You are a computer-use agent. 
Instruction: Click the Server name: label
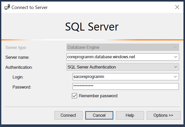17,57
